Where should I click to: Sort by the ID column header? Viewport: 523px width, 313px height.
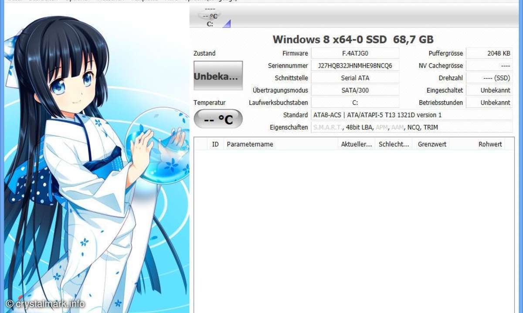tap(215, 144)
